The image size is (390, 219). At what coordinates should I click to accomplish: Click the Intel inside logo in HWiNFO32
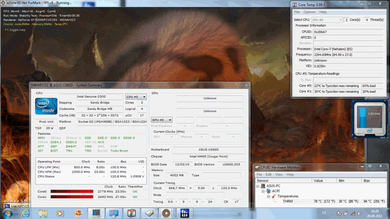46,106
